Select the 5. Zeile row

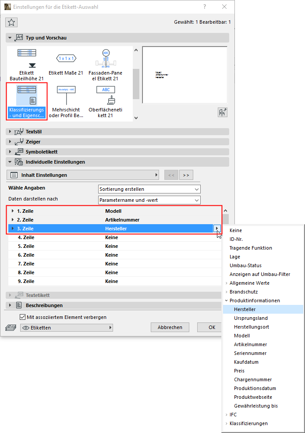click(x=115, y=246)
